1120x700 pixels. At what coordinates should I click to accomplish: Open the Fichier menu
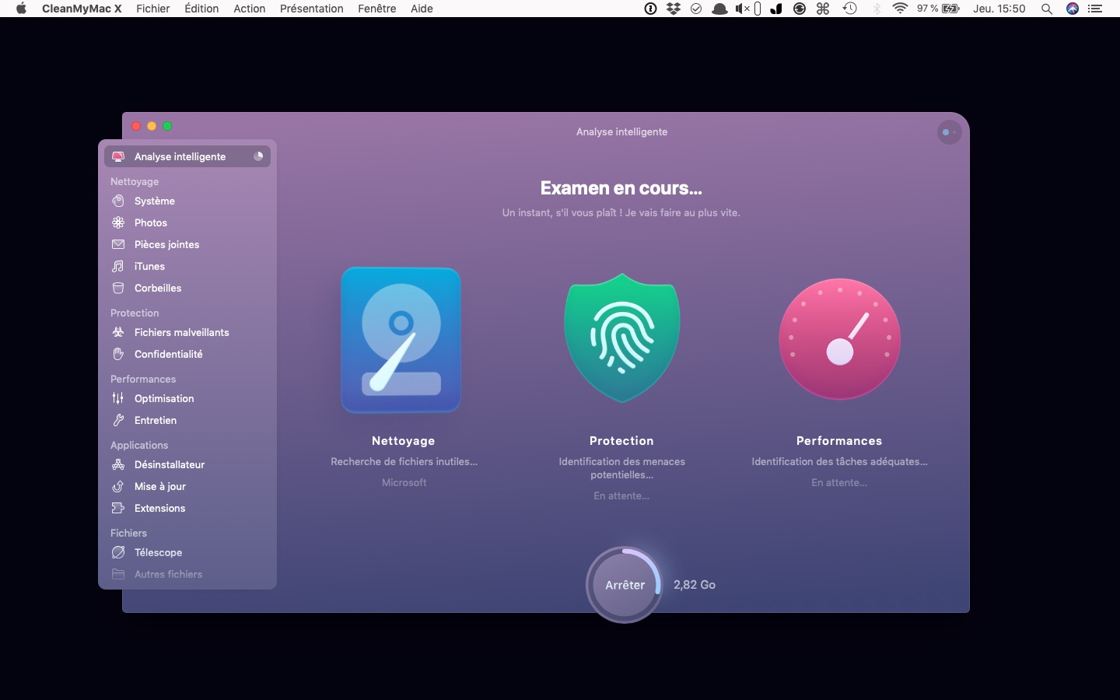coord(152,9)
